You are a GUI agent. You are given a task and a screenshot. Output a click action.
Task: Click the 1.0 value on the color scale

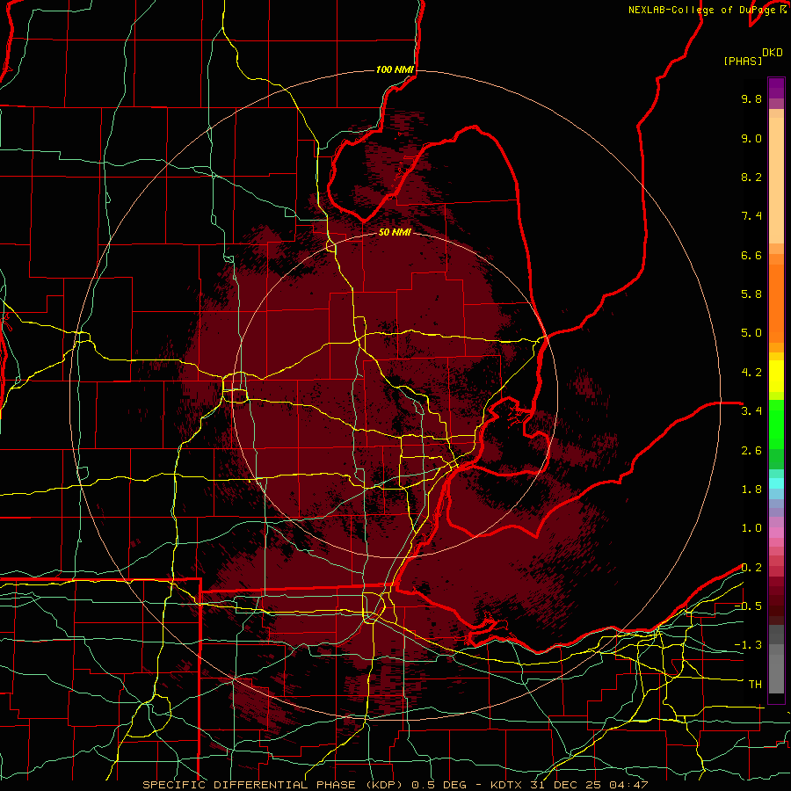[x=751, y=528]
